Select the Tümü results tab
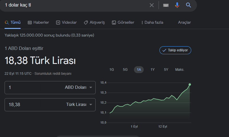This screenshot has width=229, height=137. (x=13, y=23)
